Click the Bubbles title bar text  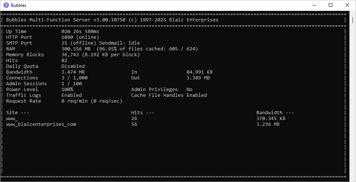19,5
